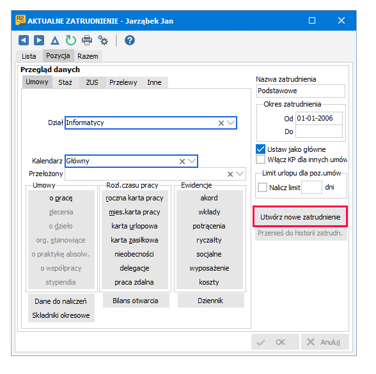Screen dimensions: 376x374
Task: Enable Włącz KP dla innych umów checkbox
Action: [260, 160]
